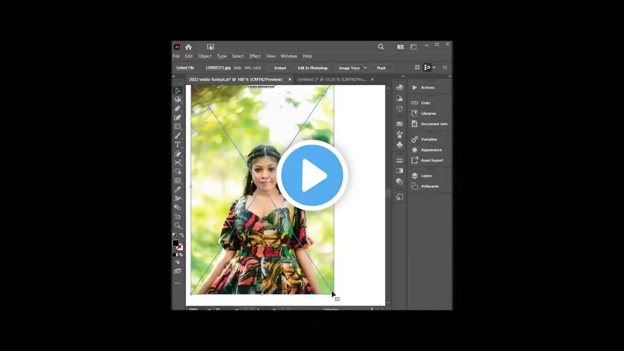Reset default fill and stroke

[x=175, y=235]
